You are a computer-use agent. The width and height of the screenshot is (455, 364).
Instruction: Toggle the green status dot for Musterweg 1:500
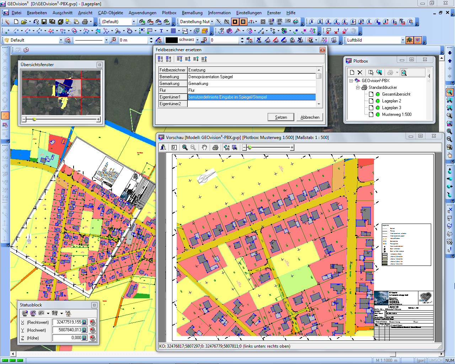click(x=378, y=114)
